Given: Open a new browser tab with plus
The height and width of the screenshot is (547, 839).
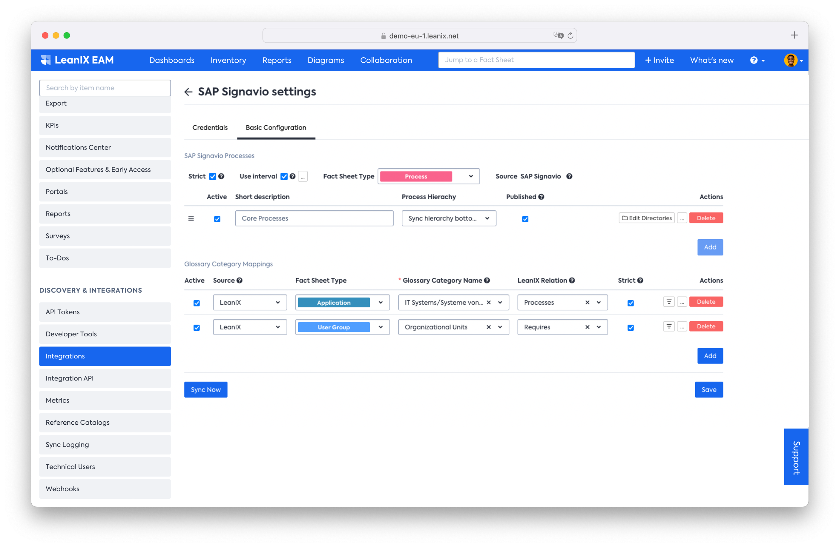Looking at the screenshot, I should click(x=794, y=35).
